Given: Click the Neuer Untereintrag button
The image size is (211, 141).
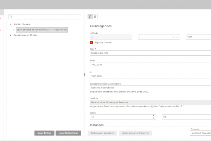Looking at the screenshot, I should (x=68, y=133).
